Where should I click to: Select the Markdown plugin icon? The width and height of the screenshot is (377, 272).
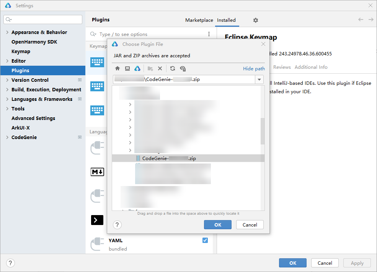97,172
